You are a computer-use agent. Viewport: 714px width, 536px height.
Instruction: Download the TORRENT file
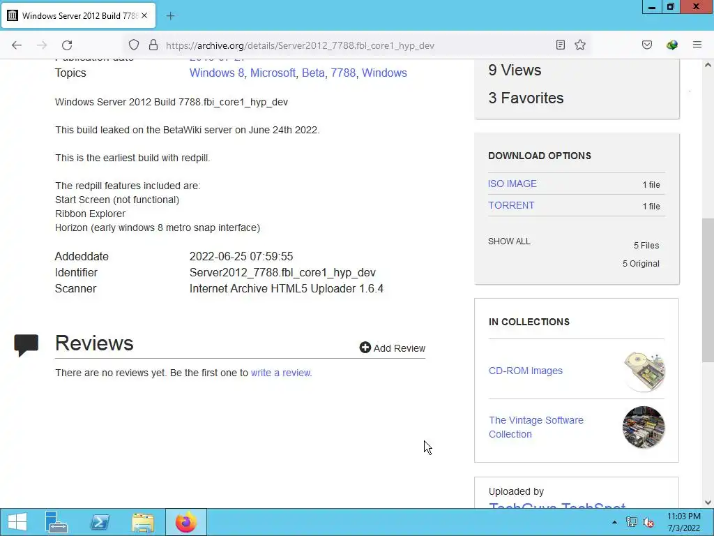click(x=511, y=205)
